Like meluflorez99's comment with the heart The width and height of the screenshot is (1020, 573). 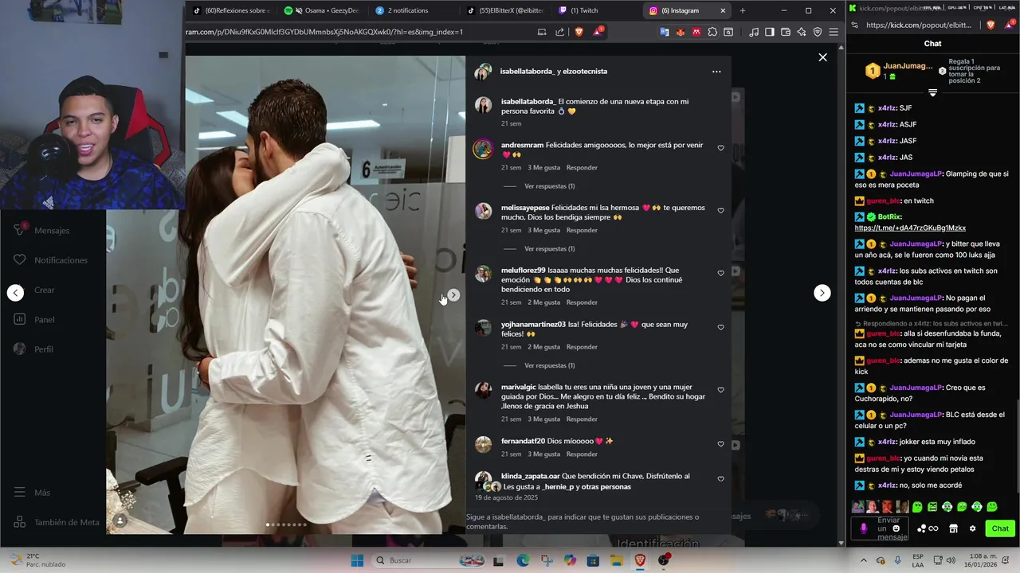tap(720, 274)
